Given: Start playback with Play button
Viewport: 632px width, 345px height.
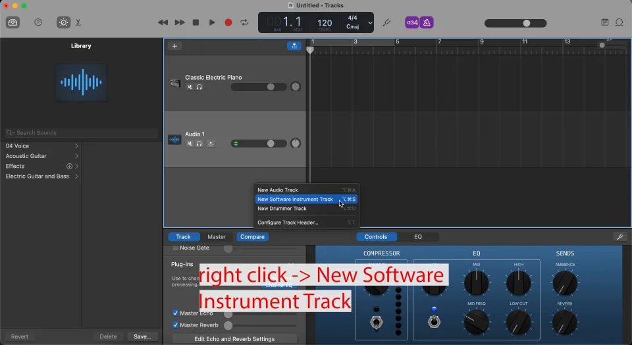Looking at the screenshot, I should 212,22.
